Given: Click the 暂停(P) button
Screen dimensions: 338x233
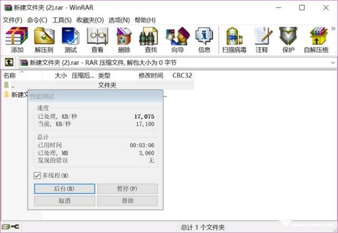Looking at the screenshot, I should point(127,189).
